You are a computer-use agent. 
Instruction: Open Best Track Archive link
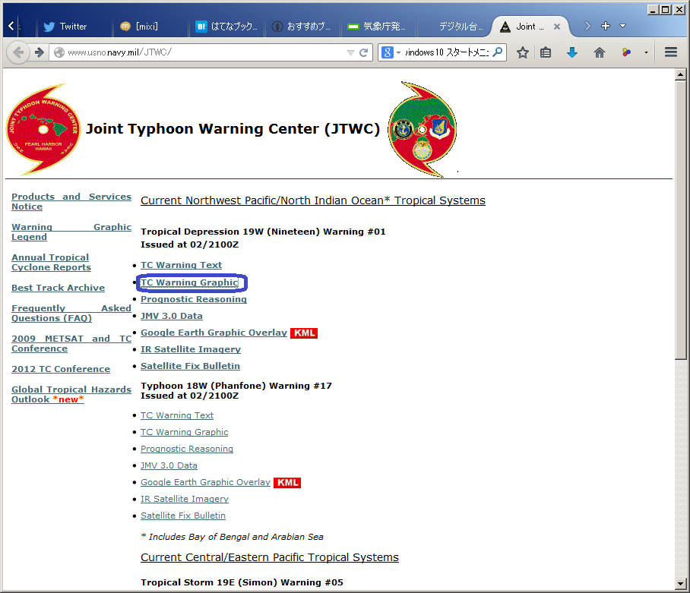point(58,288)
